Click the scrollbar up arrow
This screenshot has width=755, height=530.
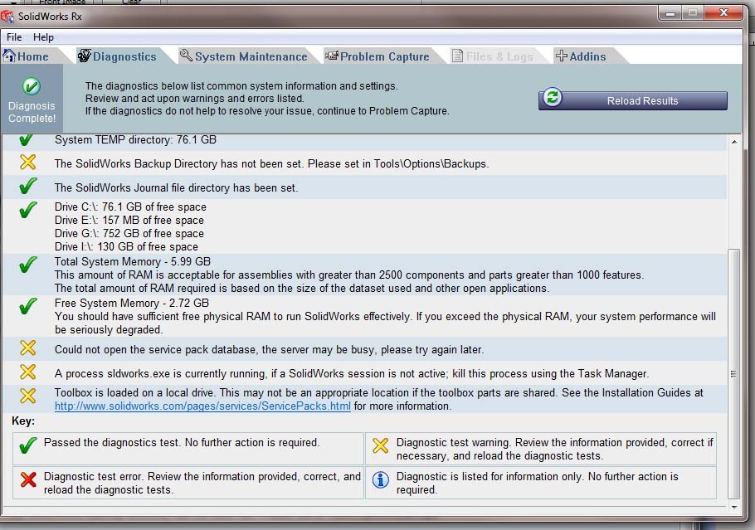pos(733,142)
